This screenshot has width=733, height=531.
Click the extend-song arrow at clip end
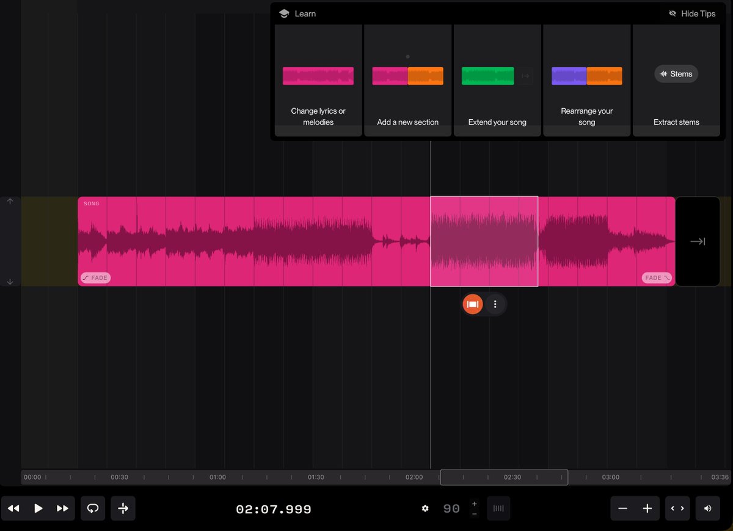pos(698,241)
